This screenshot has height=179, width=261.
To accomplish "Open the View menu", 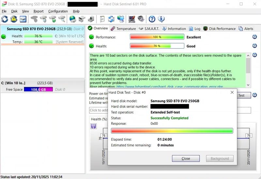I will coord(25,11).
